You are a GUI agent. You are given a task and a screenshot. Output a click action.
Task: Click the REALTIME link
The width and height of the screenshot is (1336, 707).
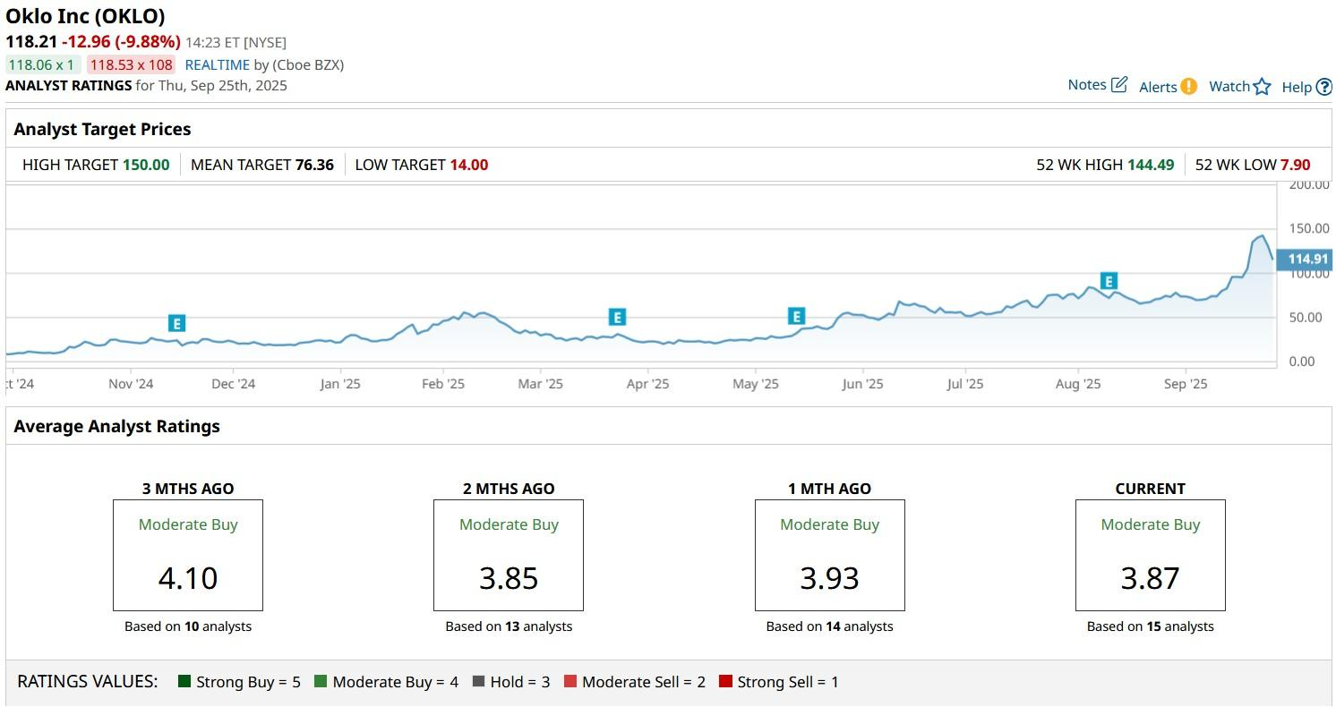click(218, 64)
